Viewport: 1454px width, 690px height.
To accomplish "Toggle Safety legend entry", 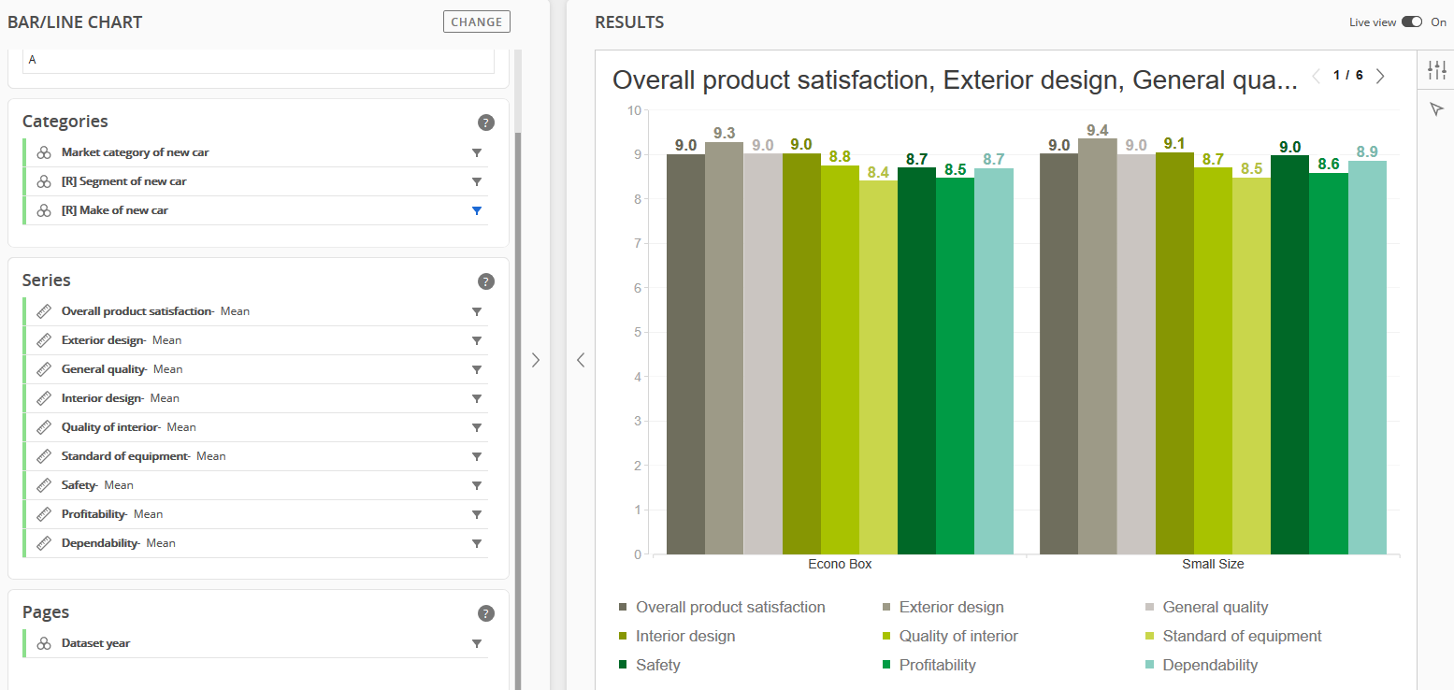I will tap(650, 666).
